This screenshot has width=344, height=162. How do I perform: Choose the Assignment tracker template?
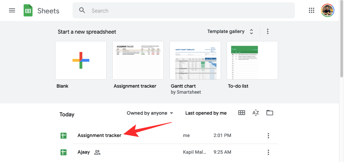(x=138, y=60)
